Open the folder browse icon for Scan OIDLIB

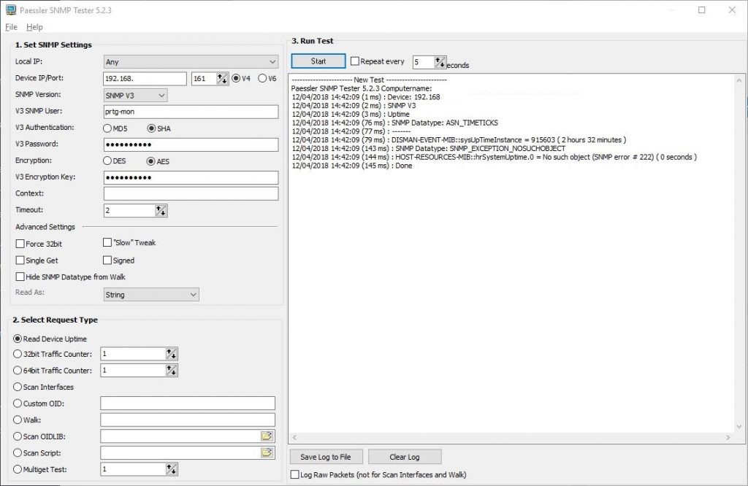pyautogui.click(x=267, y=436)
